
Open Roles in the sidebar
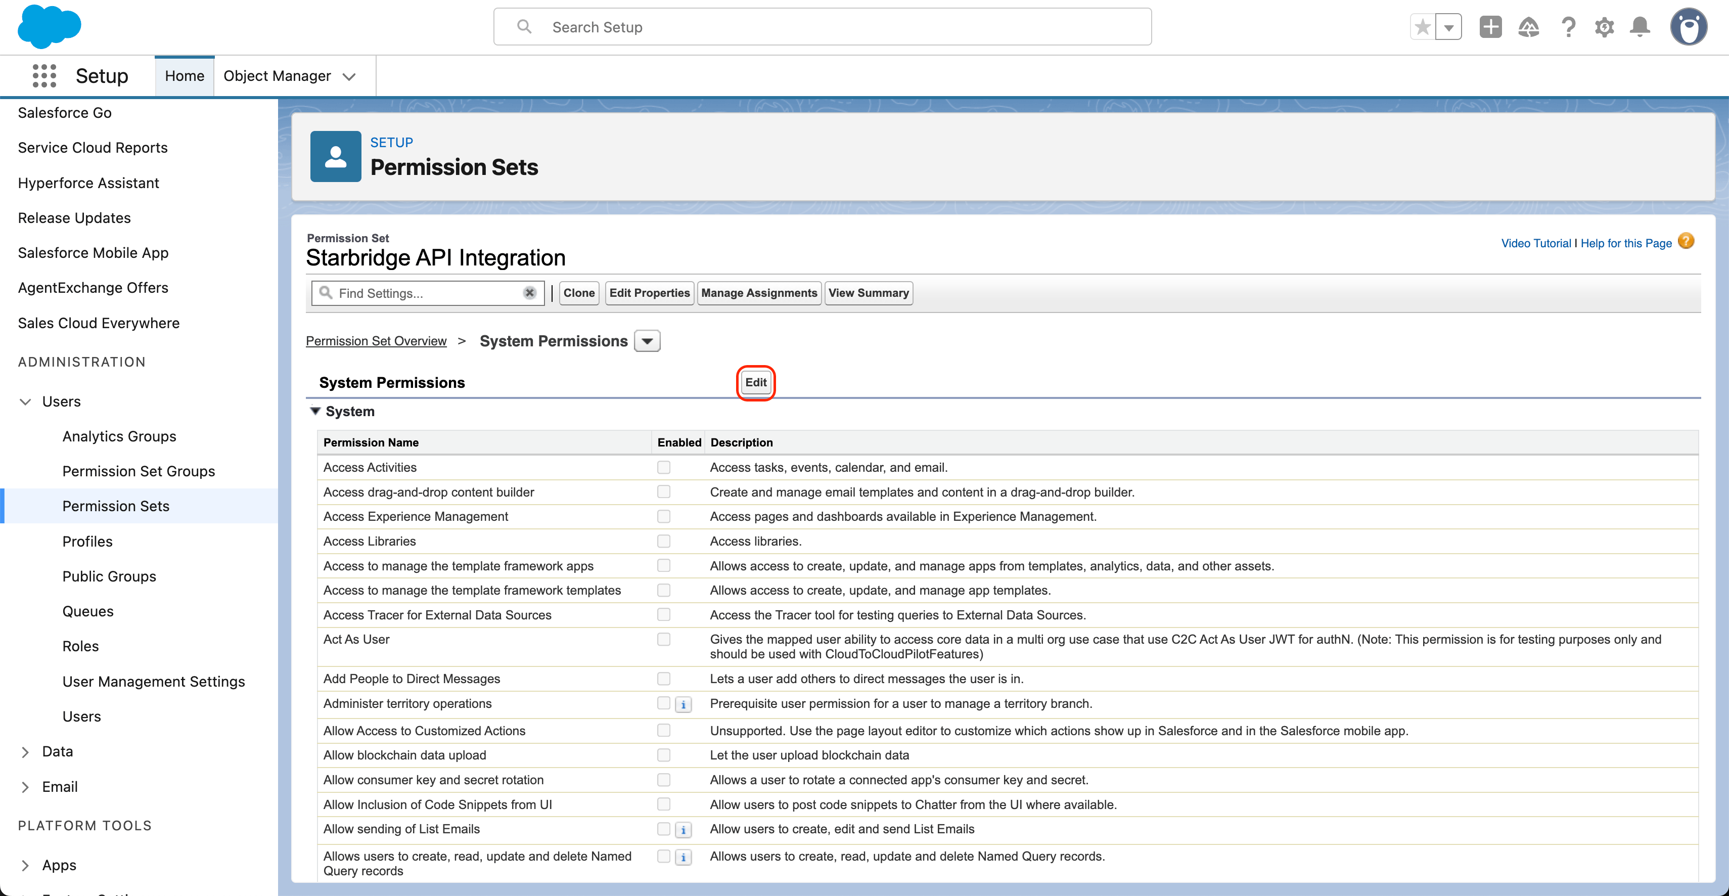80,646
